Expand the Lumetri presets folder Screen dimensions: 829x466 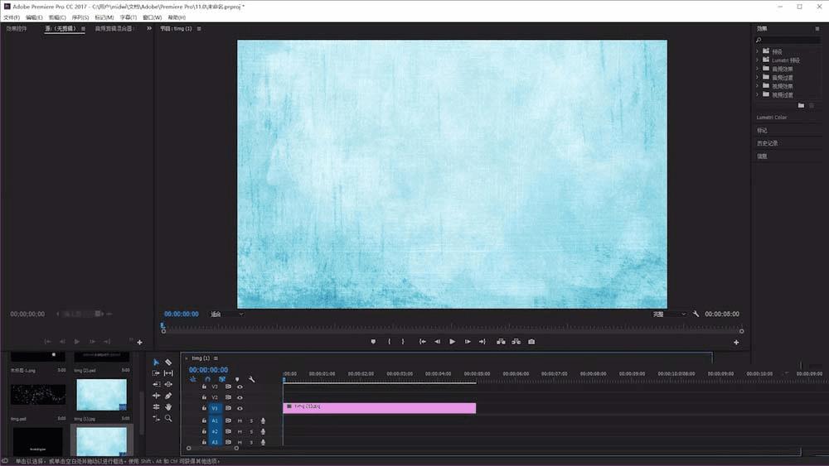pos(758,60)
